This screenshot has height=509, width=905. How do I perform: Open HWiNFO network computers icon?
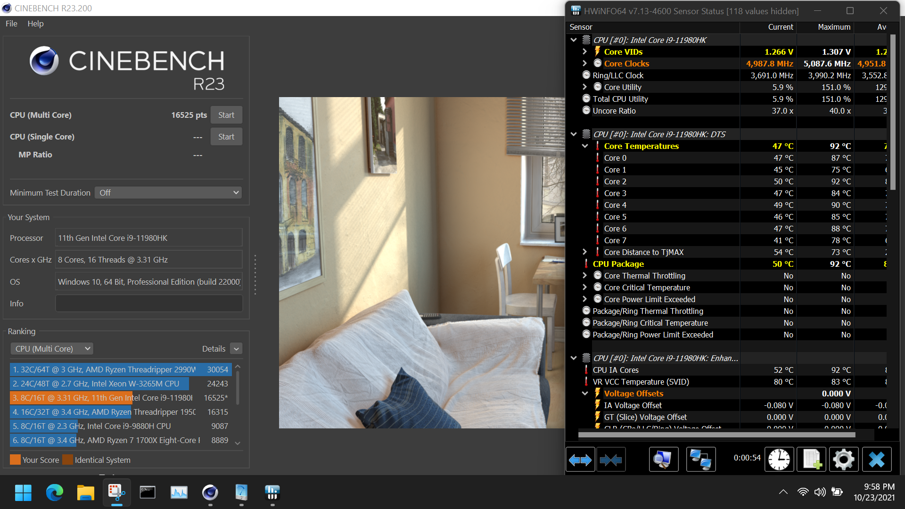(x=700, y=460)
